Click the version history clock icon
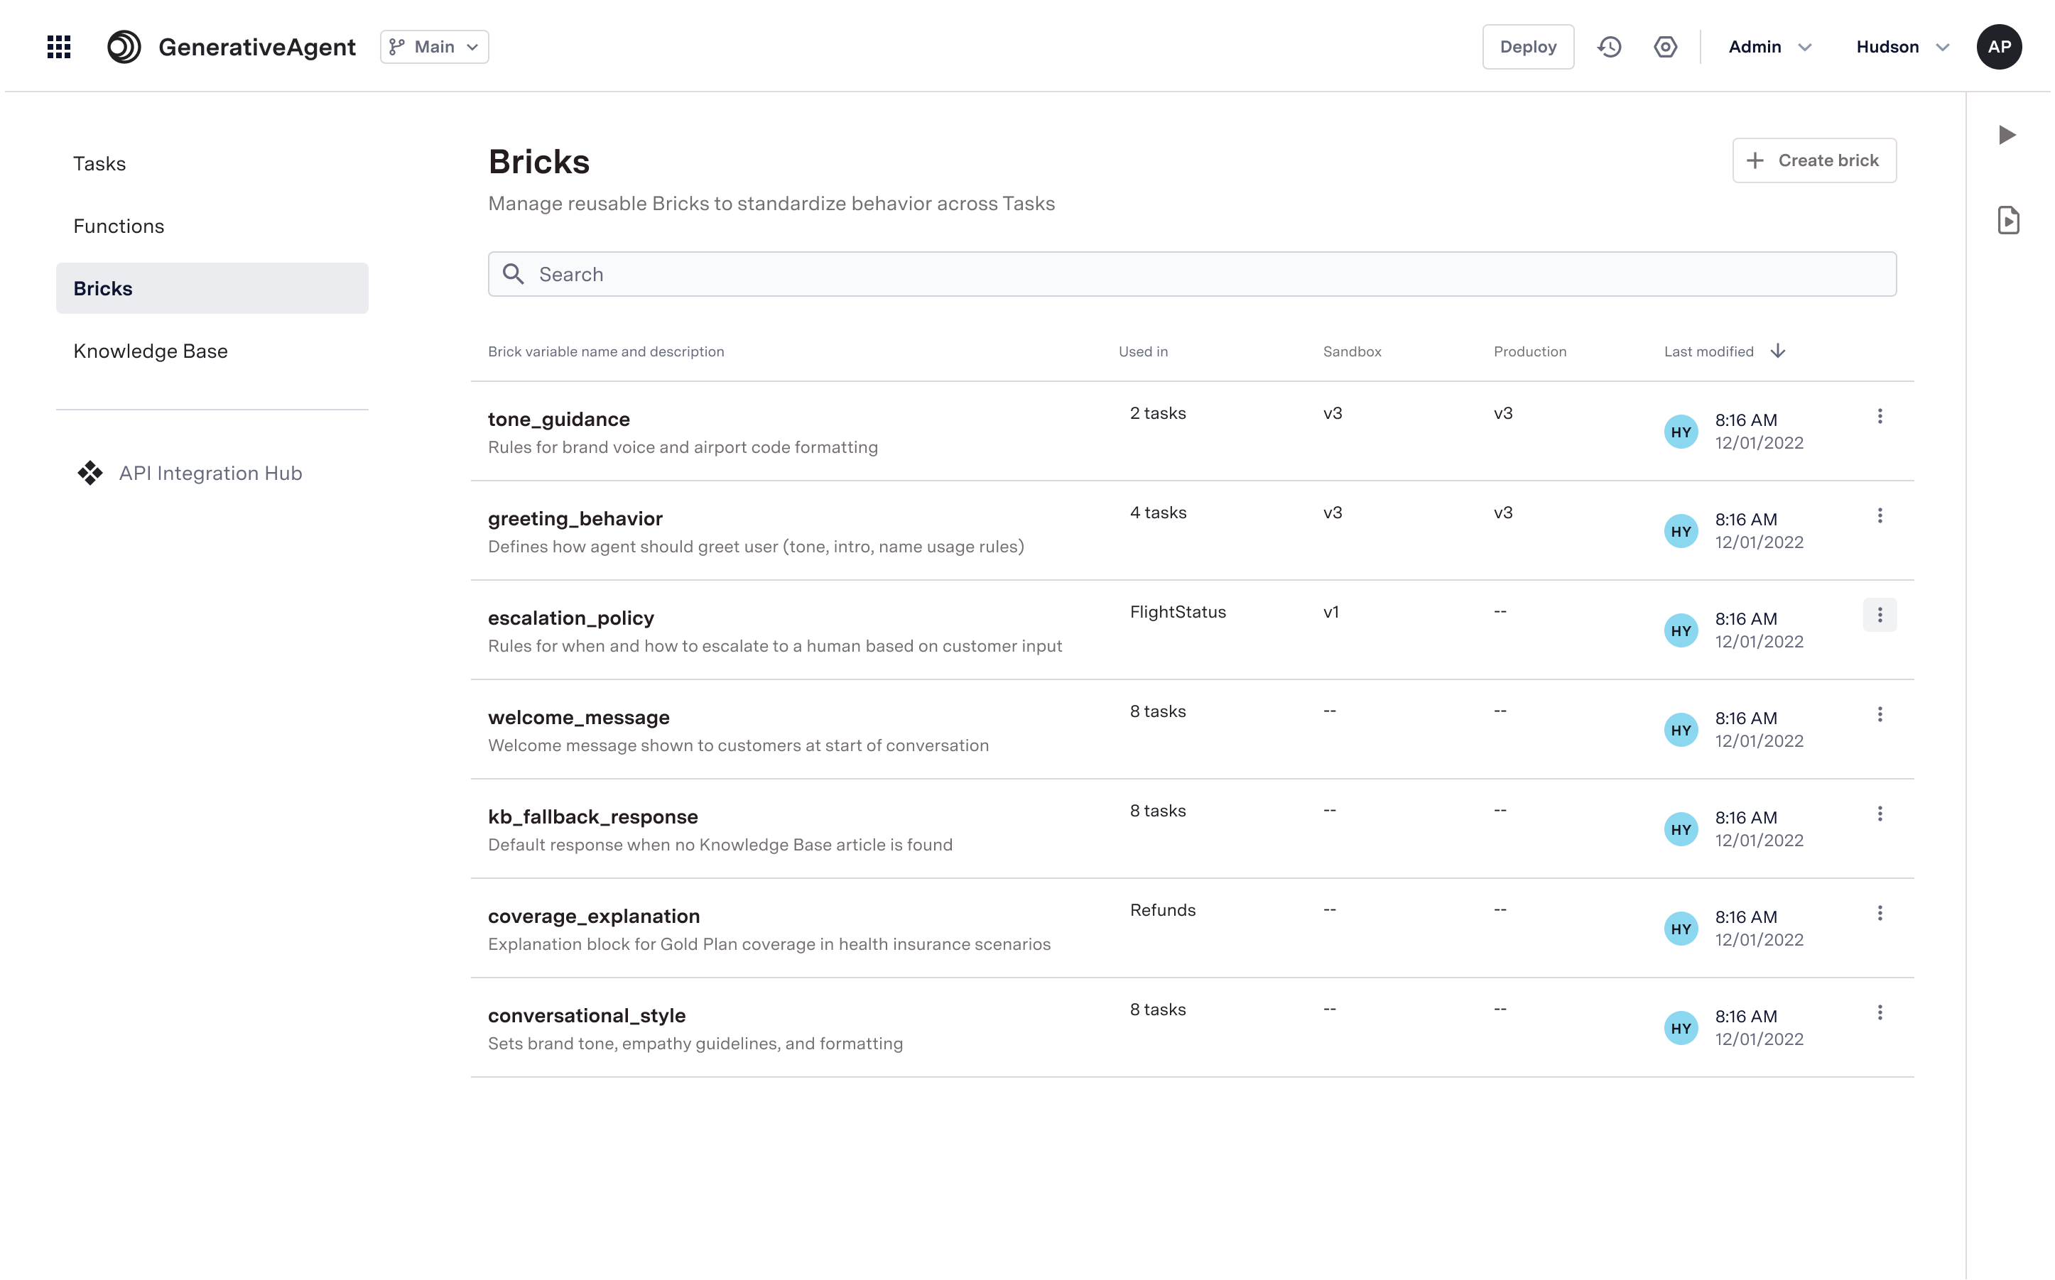The width and height of the screenshot is (2055, 1280). point(1609,47)
